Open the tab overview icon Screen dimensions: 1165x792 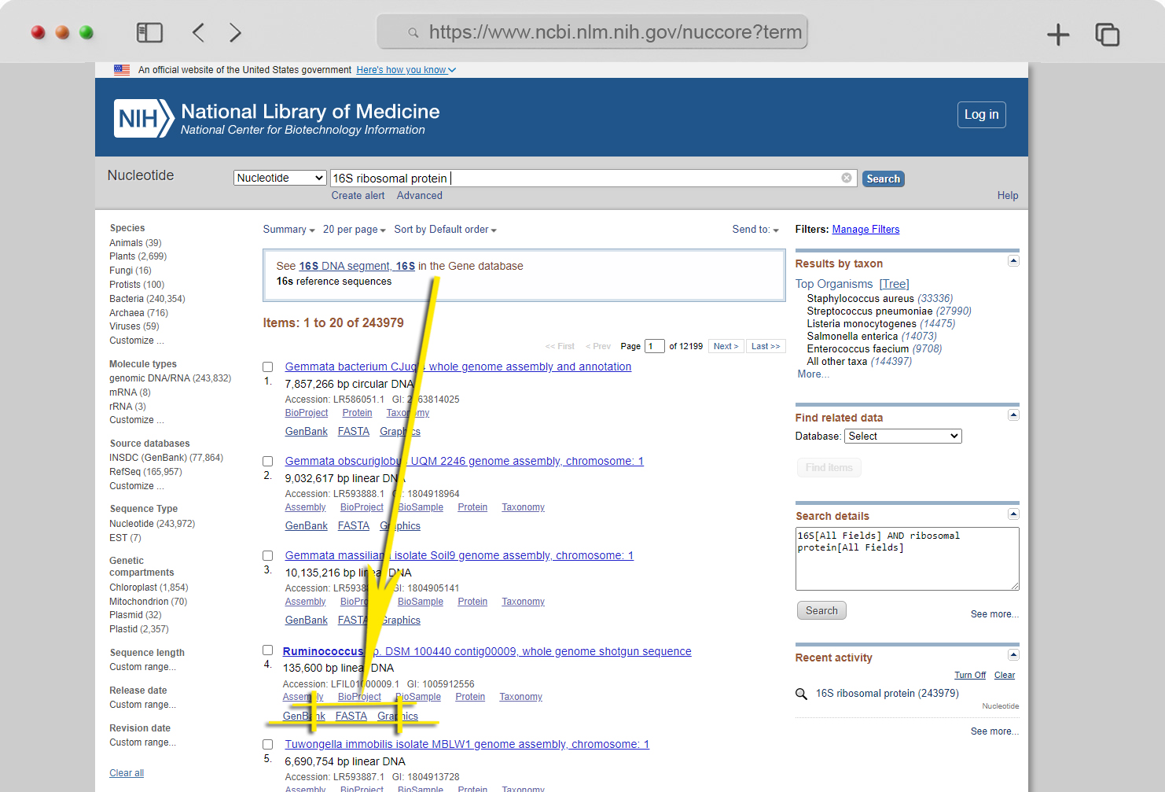point(1107,34)
